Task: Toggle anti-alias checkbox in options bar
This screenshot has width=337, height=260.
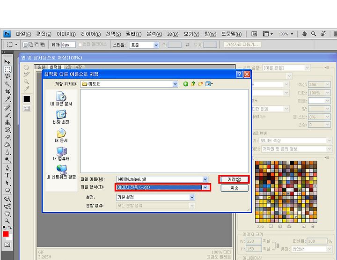Action: (80, 45)
